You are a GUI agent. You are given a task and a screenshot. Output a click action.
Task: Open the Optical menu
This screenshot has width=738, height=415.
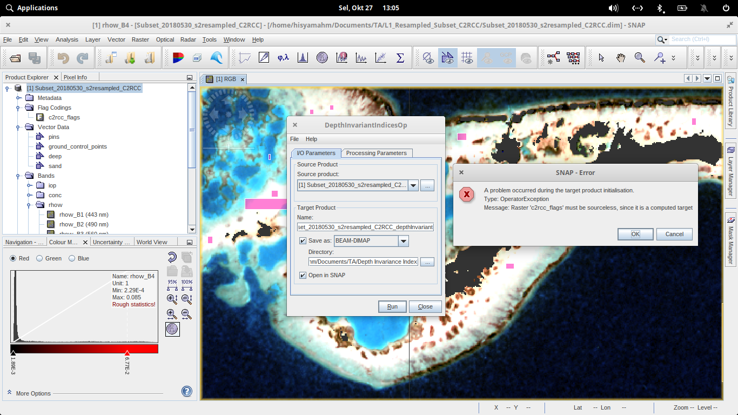165,39
